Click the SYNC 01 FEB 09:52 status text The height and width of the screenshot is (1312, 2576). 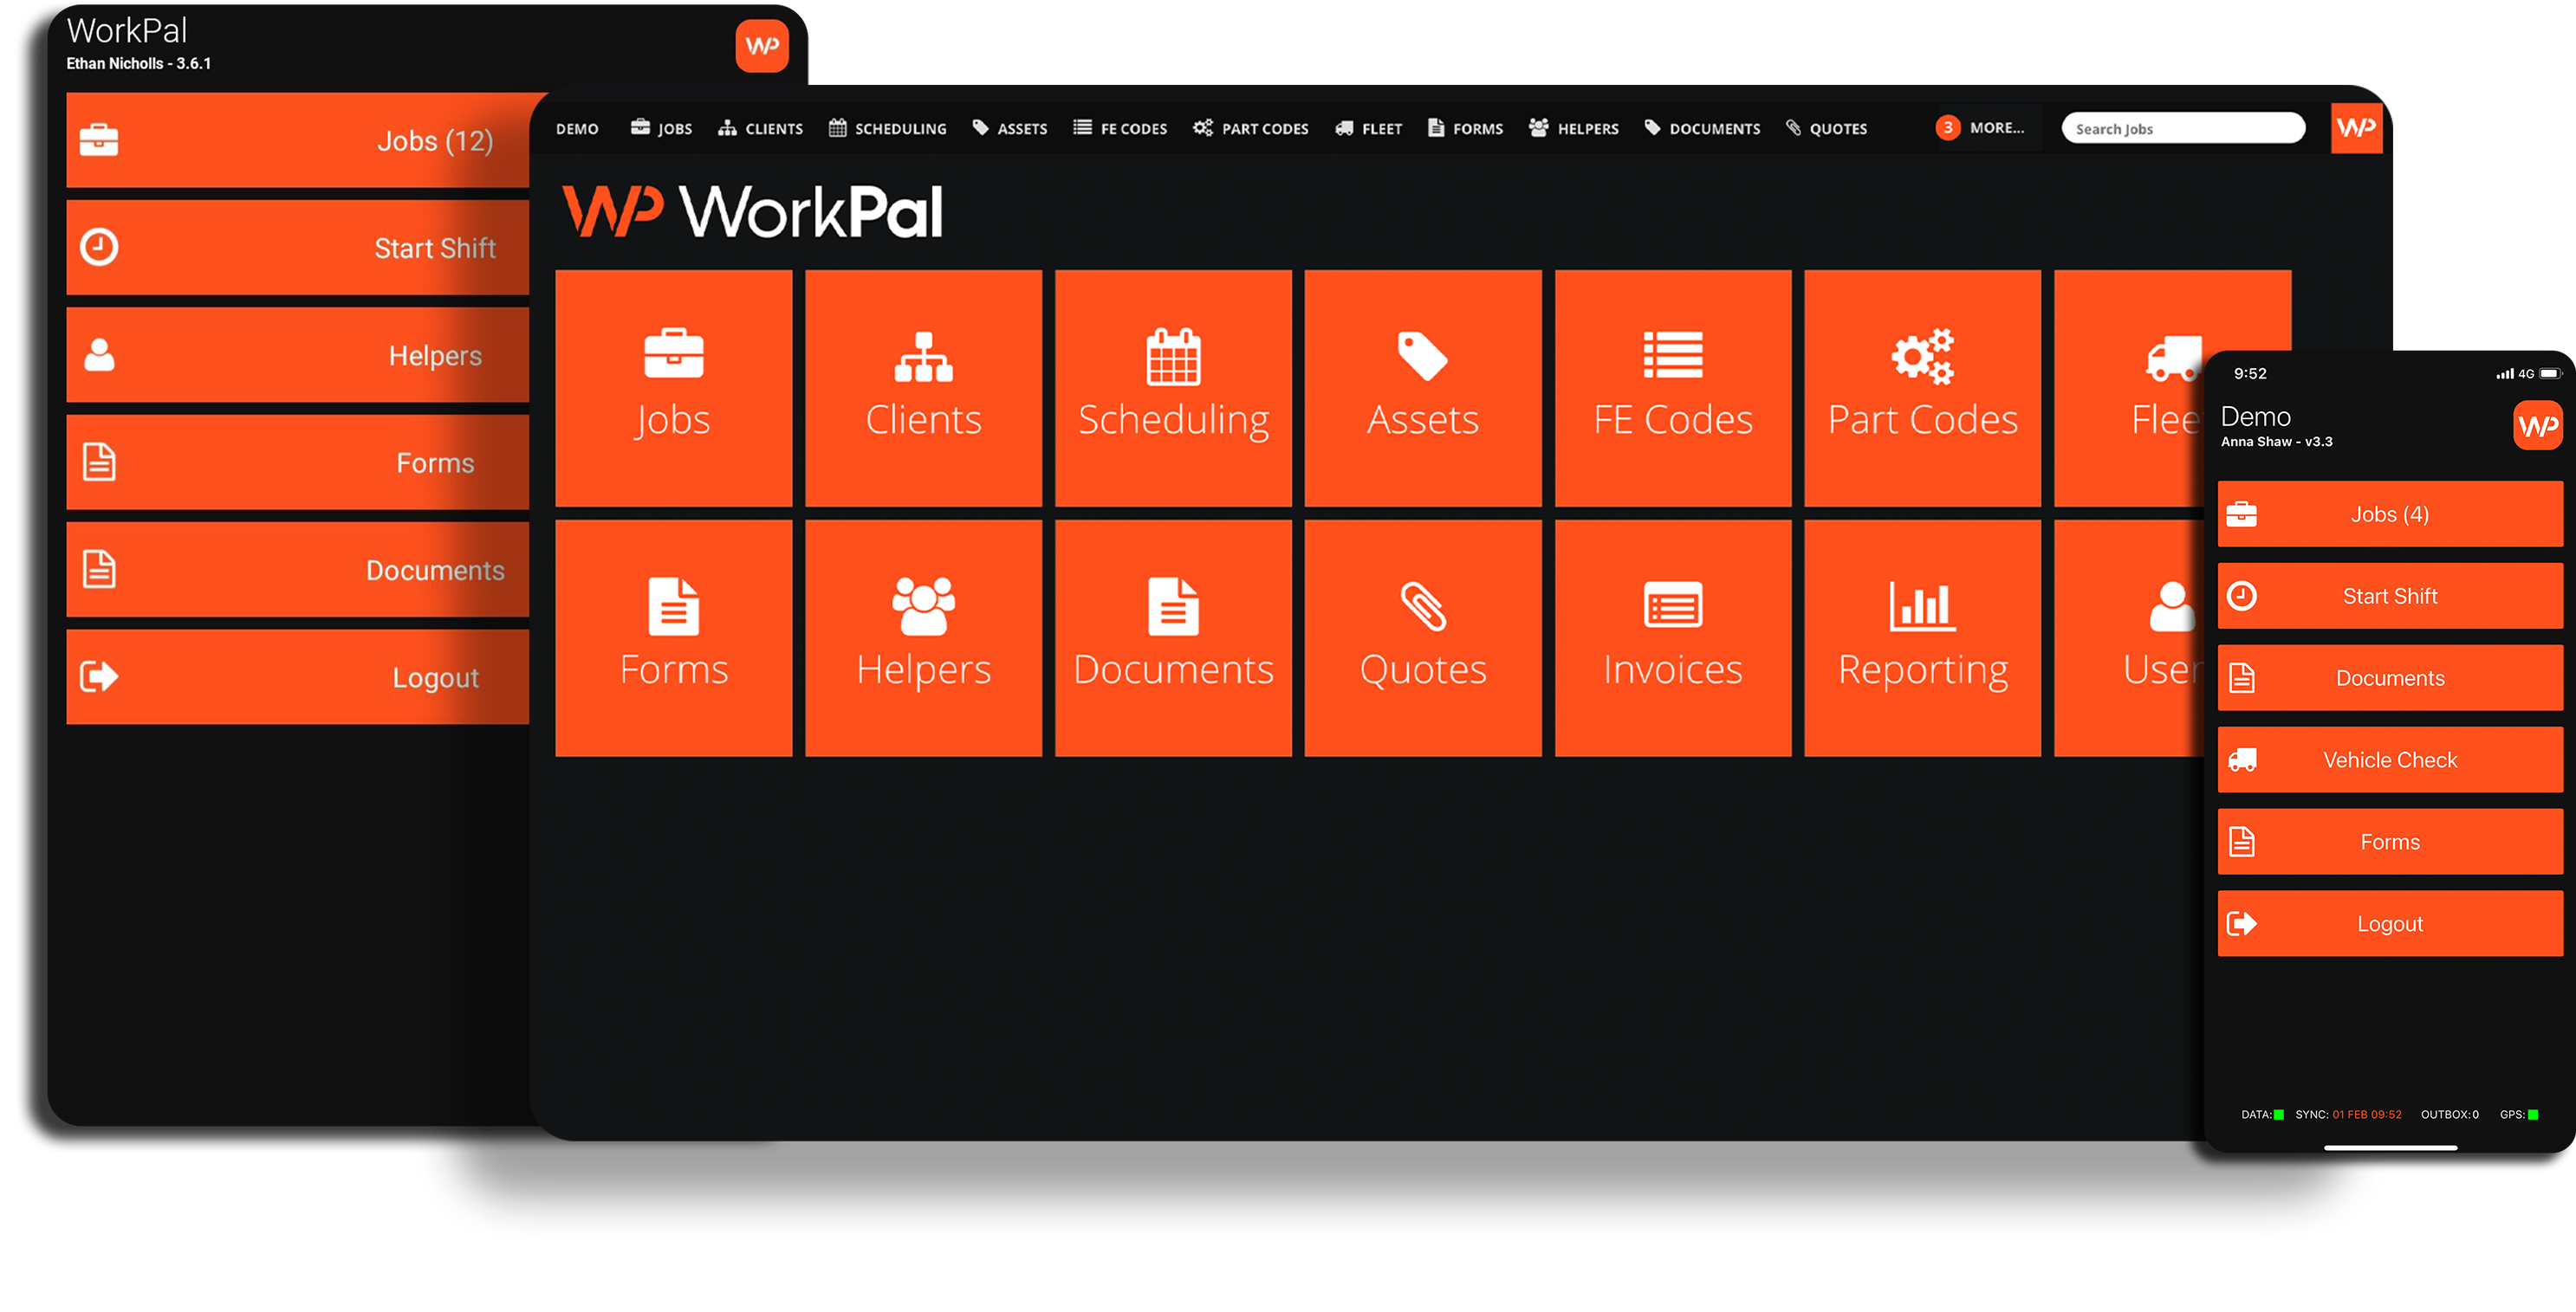pyautogui.click(x=2348, y=1115)
